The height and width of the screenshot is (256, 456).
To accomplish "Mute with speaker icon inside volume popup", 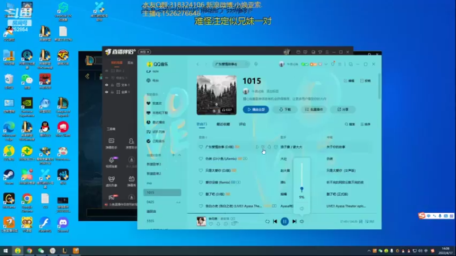I will click(302, 208).
